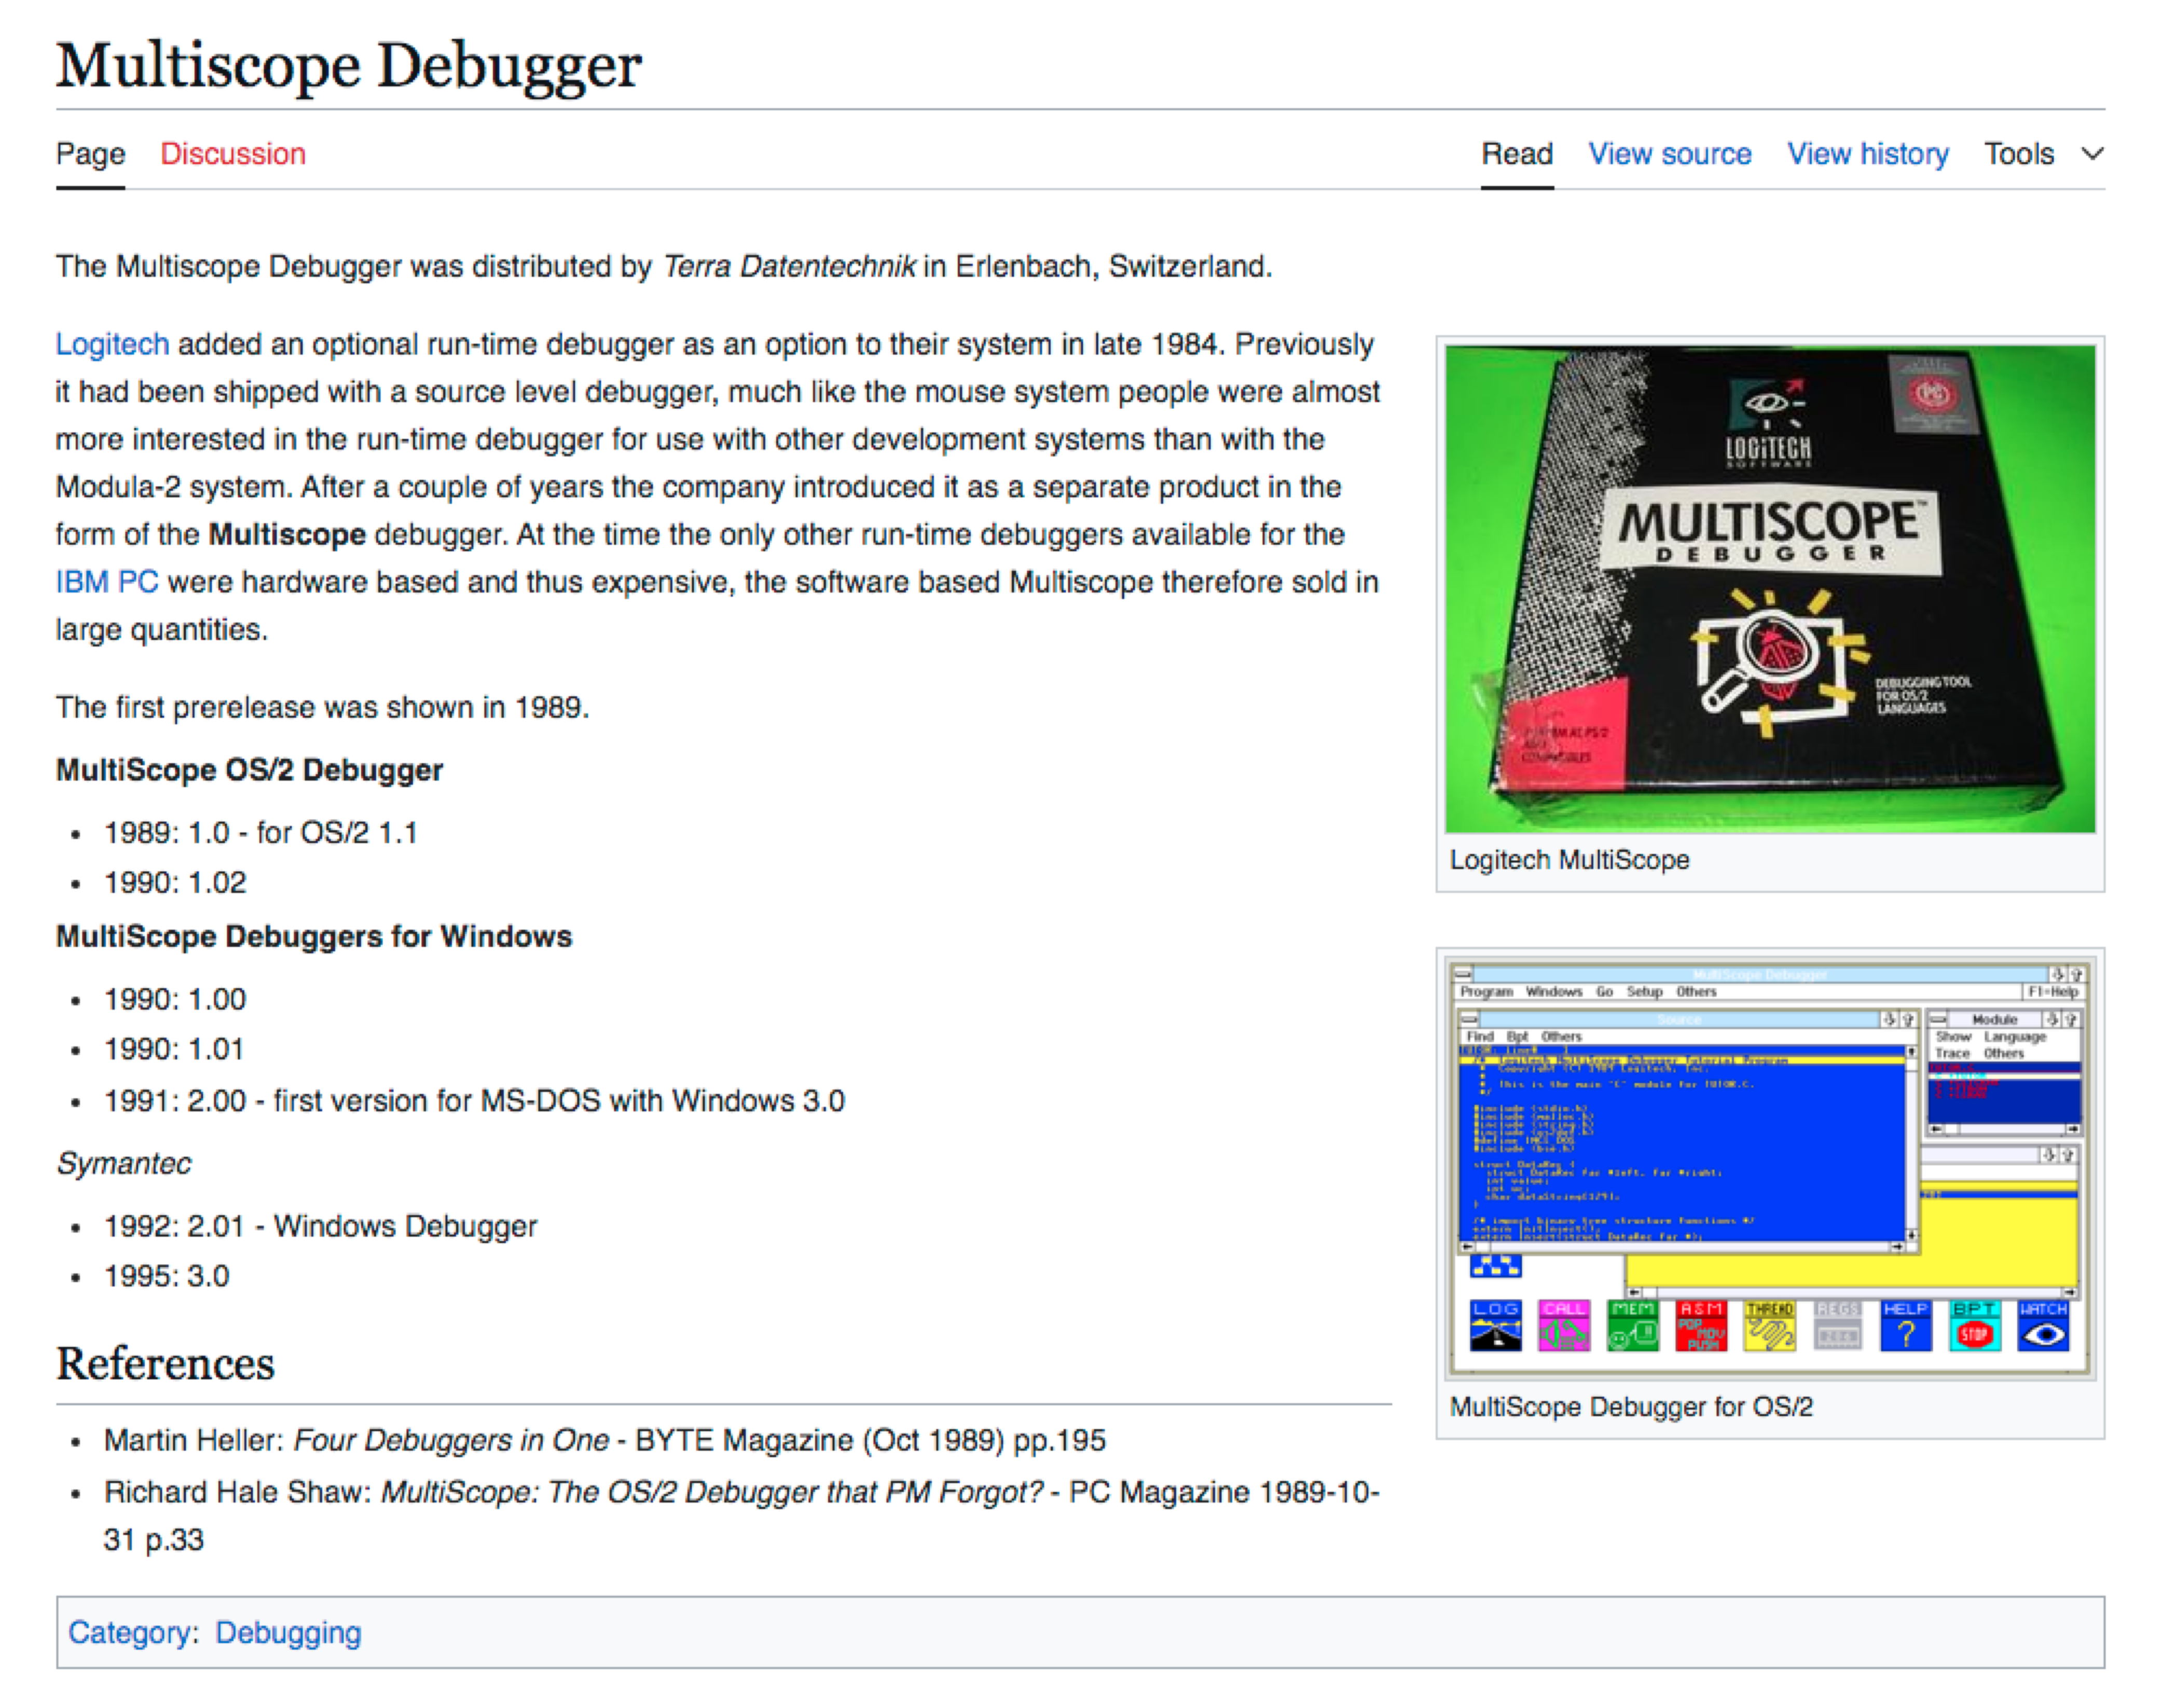This screenshot has width=2162, height=1708.
Task: Click the chevron next to Tools
Action: pyautogui.click(x=2092, y=154)
